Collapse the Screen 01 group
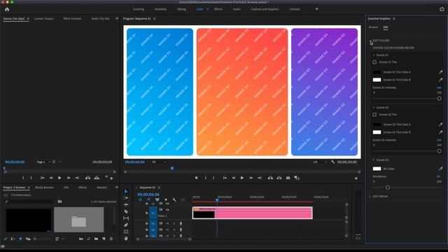 click(374, 55)
